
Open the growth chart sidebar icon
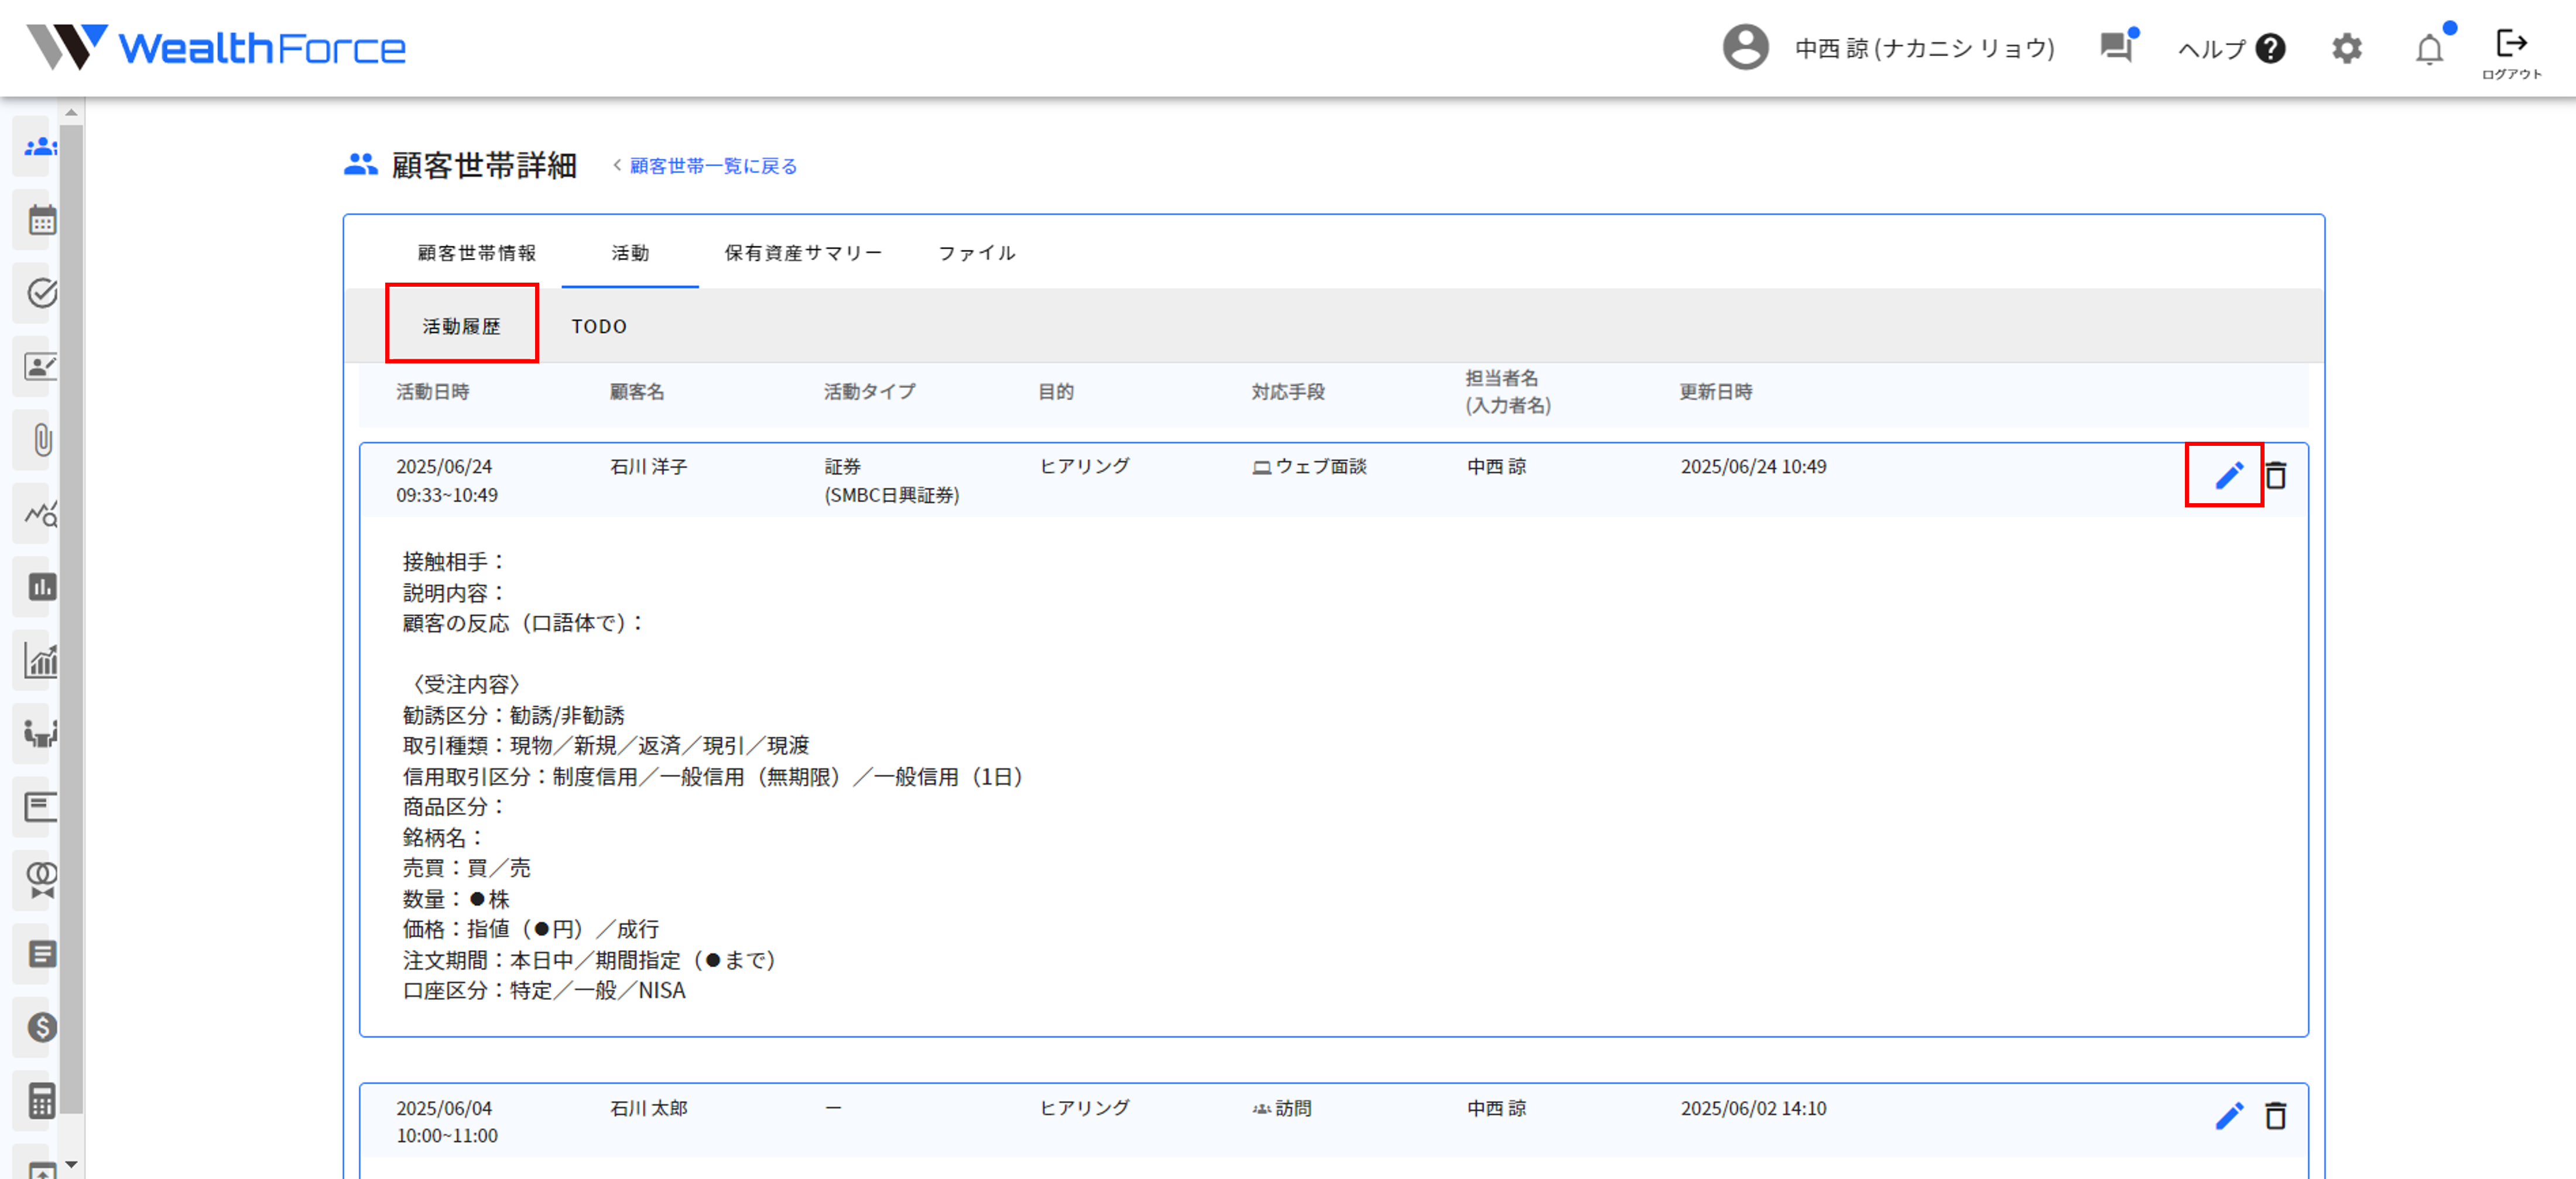(x=41, y=661)
